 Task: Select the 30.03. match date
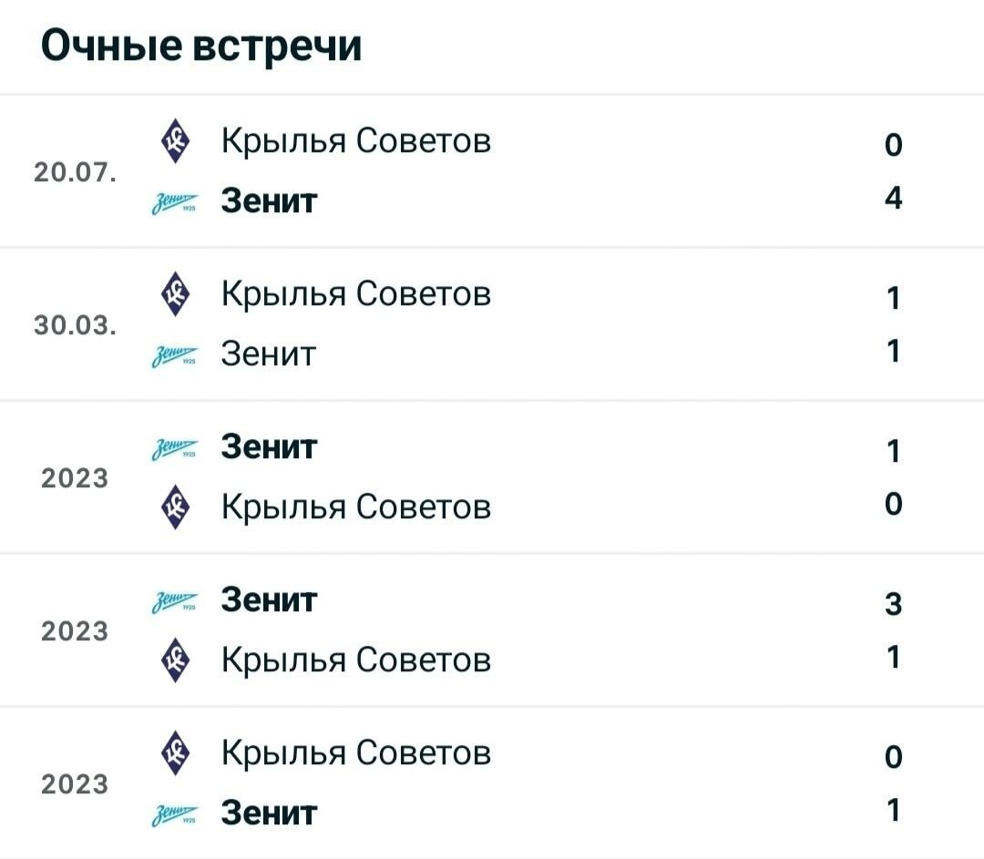76,325
